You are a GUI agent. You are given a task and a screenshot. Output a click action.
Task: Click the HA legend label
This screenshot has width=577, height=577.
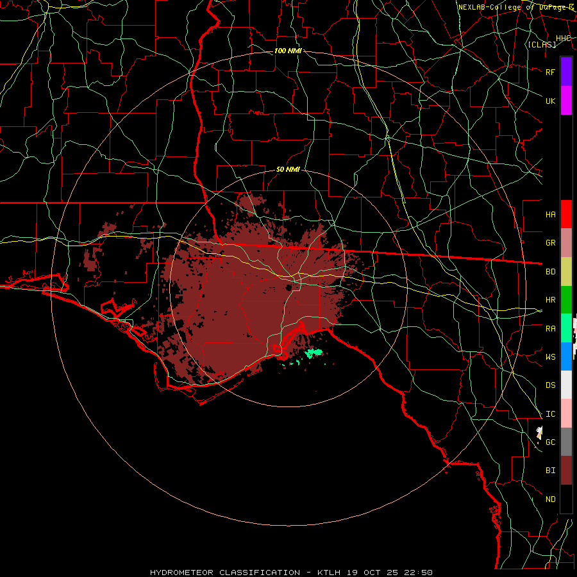coord(550,214)
